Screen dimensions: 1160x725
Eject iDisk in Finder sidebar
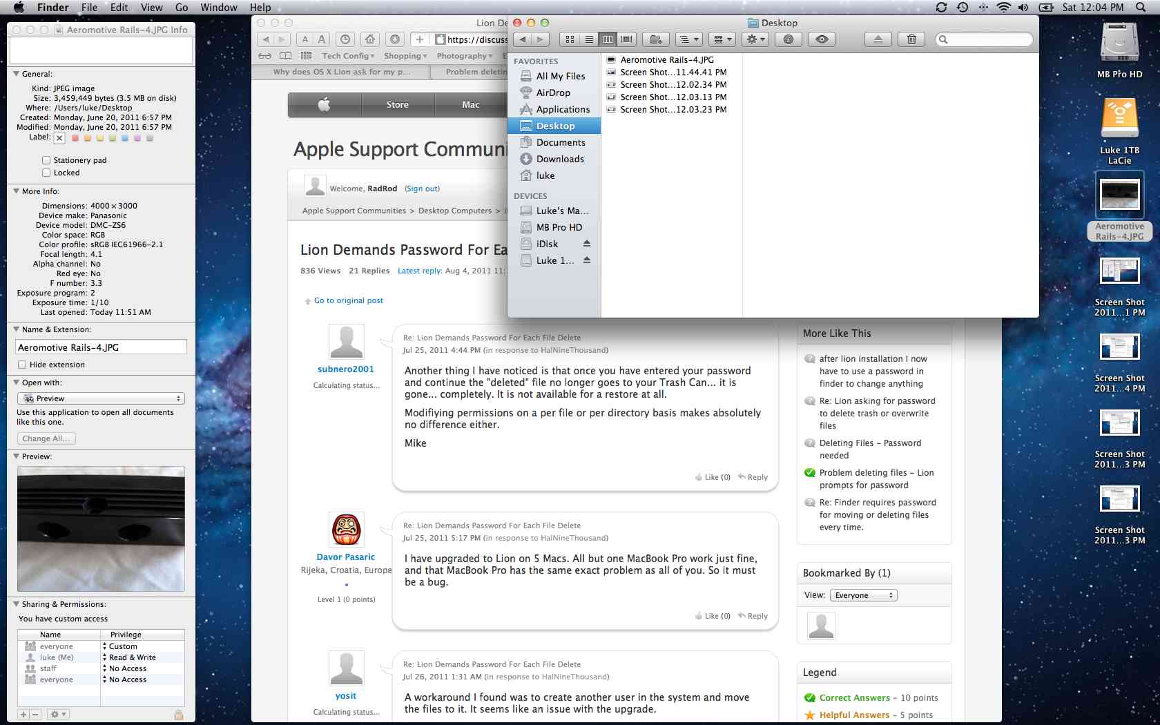pyautogui.click(x=587, y=244)
